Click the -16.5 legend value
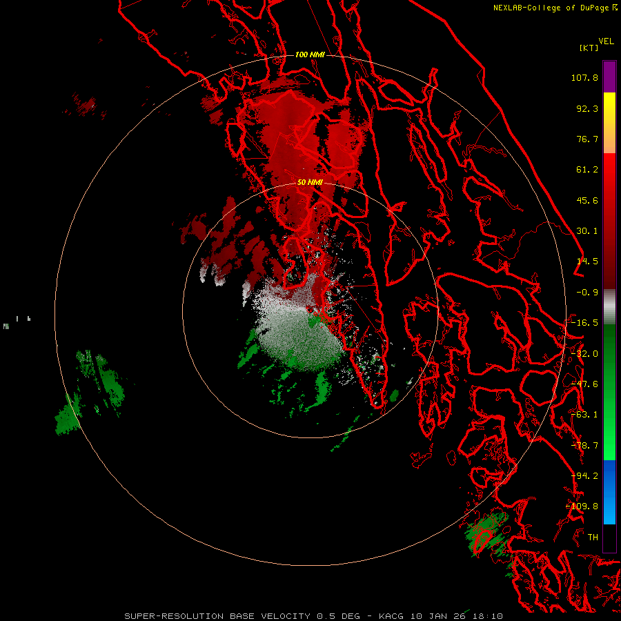This screenshot has height=621, width=621. pyautogui.click(x=584, y=323)
